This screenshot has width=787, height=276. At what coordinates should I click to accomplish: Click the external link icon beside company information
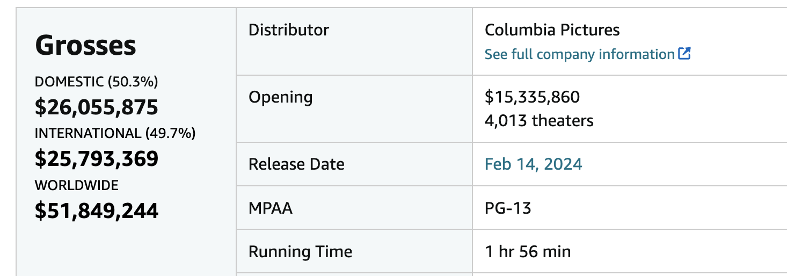point(684,54)
